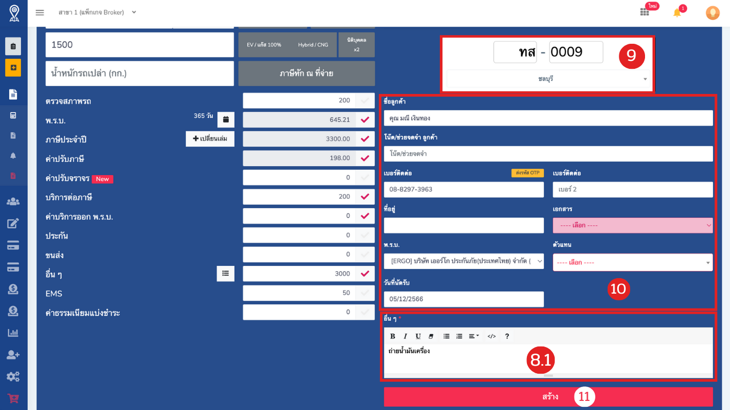Screen dimensions: 730x410
Task: Open the editor help question mark
Action: click(507, 336)
